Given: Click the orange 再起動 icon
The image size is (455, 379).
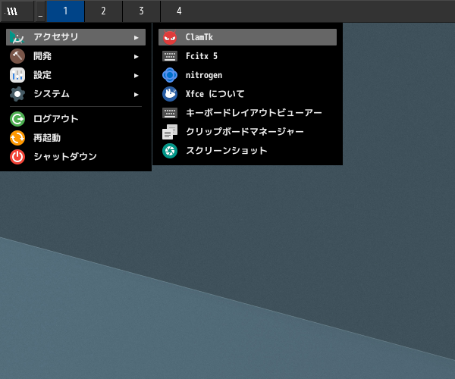Looking at the screenshot, I should click(x=17, y=138).
